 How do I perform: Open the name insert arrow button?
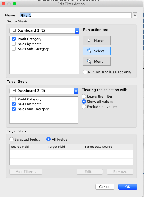pos(135,15)
